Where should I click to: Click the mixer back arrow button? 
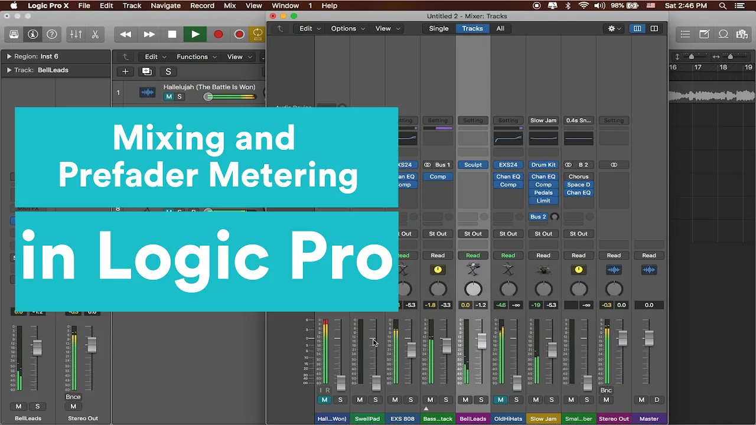tap(280, 28)
